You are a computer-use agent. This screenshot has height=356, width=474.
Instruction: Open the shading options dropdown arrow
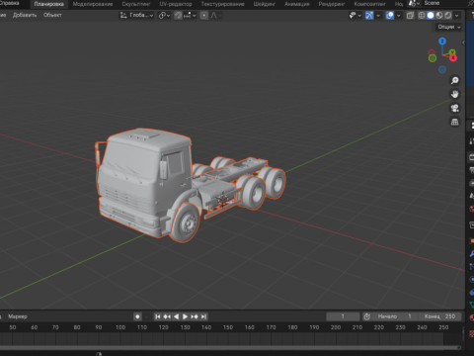coord(456,15)
